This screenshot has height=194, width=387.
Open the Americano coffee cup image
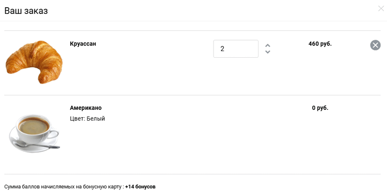34,133
